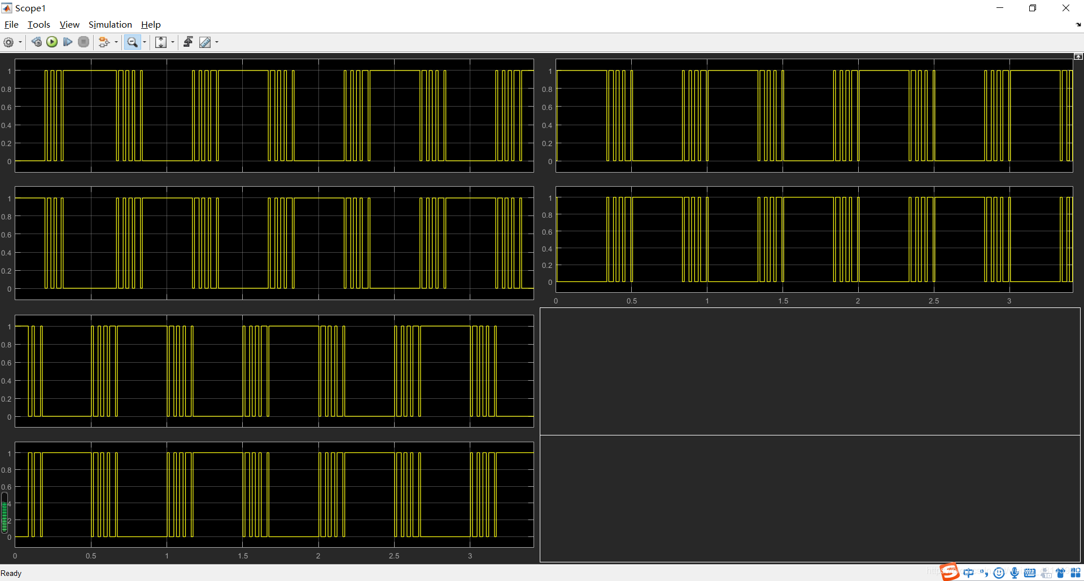Toggle the punctuation mode icon in IME bar
This screenshot has height=581, width=1084.
[984, 573]
